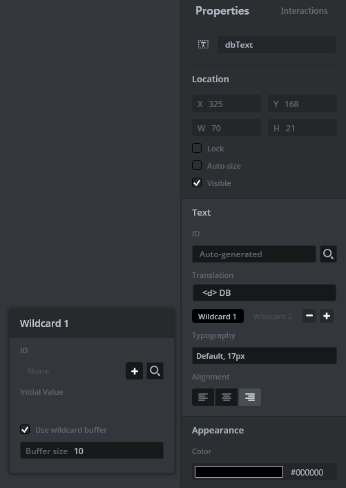Click the Translation label
Screen dimensions: 346x488
click(x=213, y=275)
